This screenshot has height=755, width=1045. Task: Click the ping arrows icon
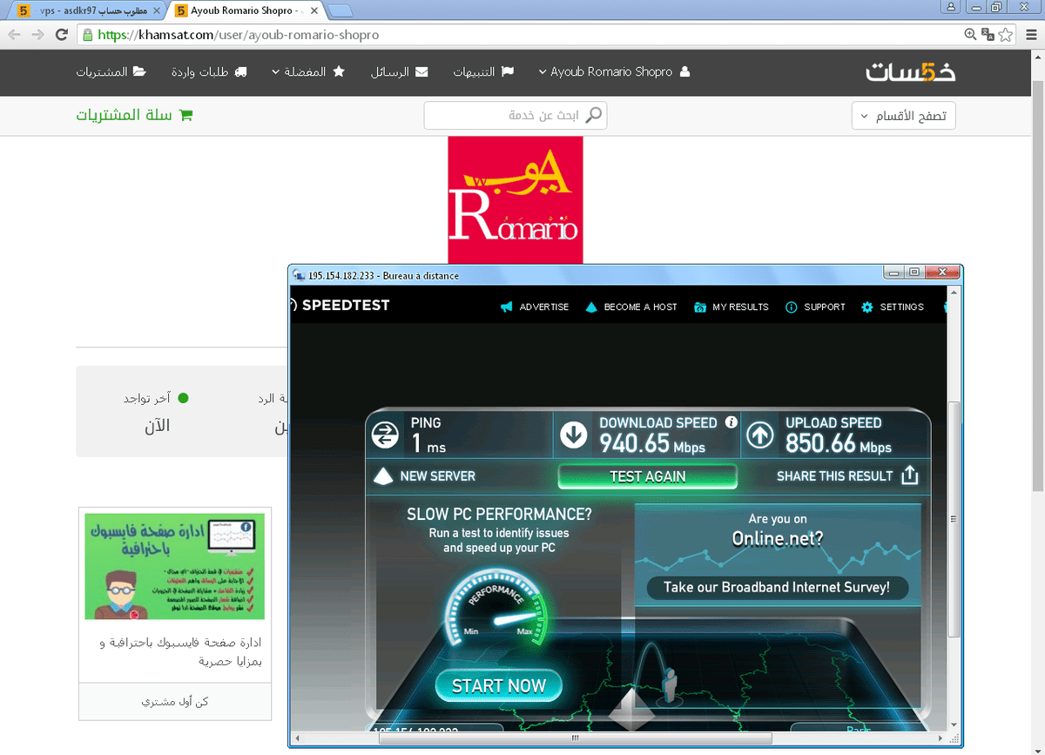pyautogui.click(x=385, y=435)
